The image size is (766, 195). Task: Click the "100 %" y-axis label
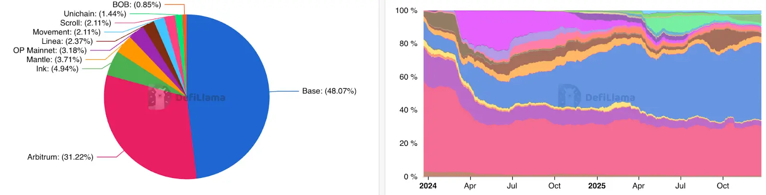tap(406, 10)
